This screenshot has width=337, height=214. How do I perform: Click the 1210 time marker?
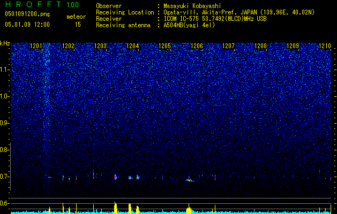[325, 45]
